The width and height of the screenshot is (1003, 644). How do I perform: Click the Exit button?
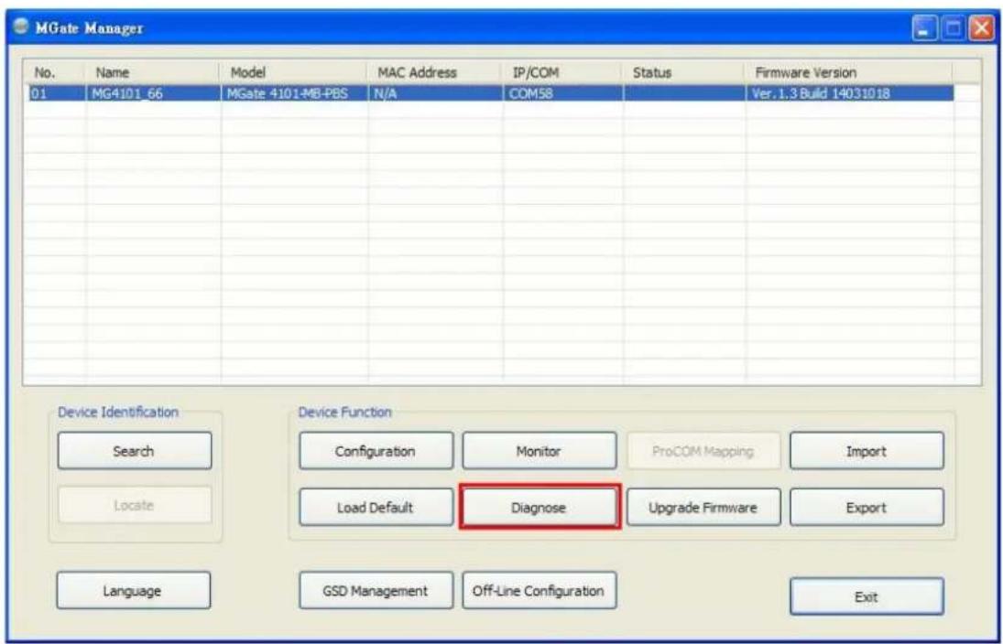point(867,596)
